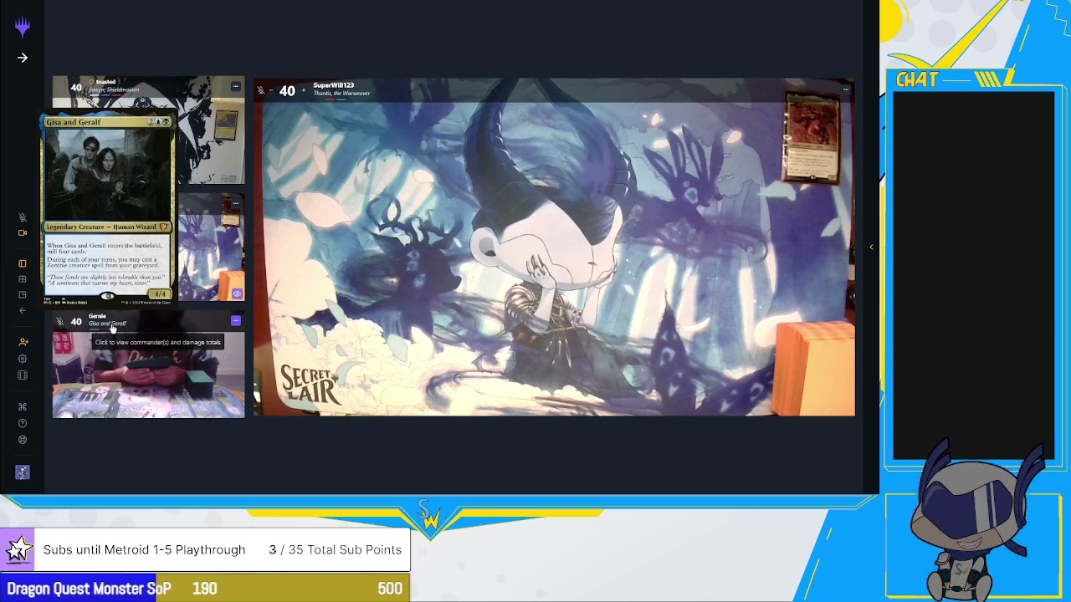Click the left arrow icon in sidebar
Viewport: 1071px width, 602px height.
click(x=23, y=311)
